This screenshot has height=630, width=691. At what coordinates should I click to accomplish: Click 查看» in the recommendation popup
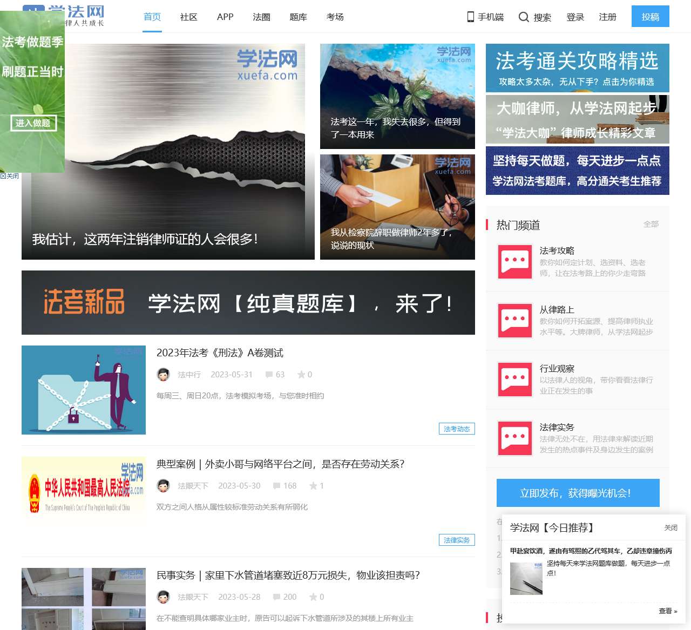point(668,611)
